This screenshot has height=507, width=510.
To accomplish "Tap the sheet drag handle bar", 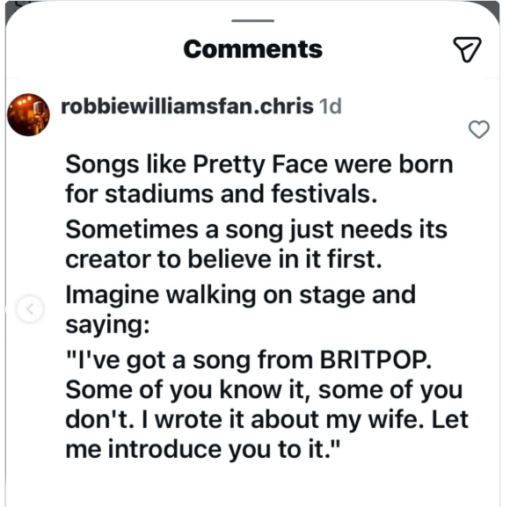I will (252, 20).
